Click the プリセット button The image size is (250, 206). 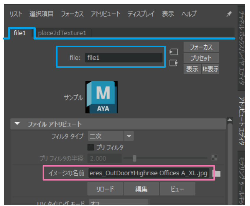point(200,58)
